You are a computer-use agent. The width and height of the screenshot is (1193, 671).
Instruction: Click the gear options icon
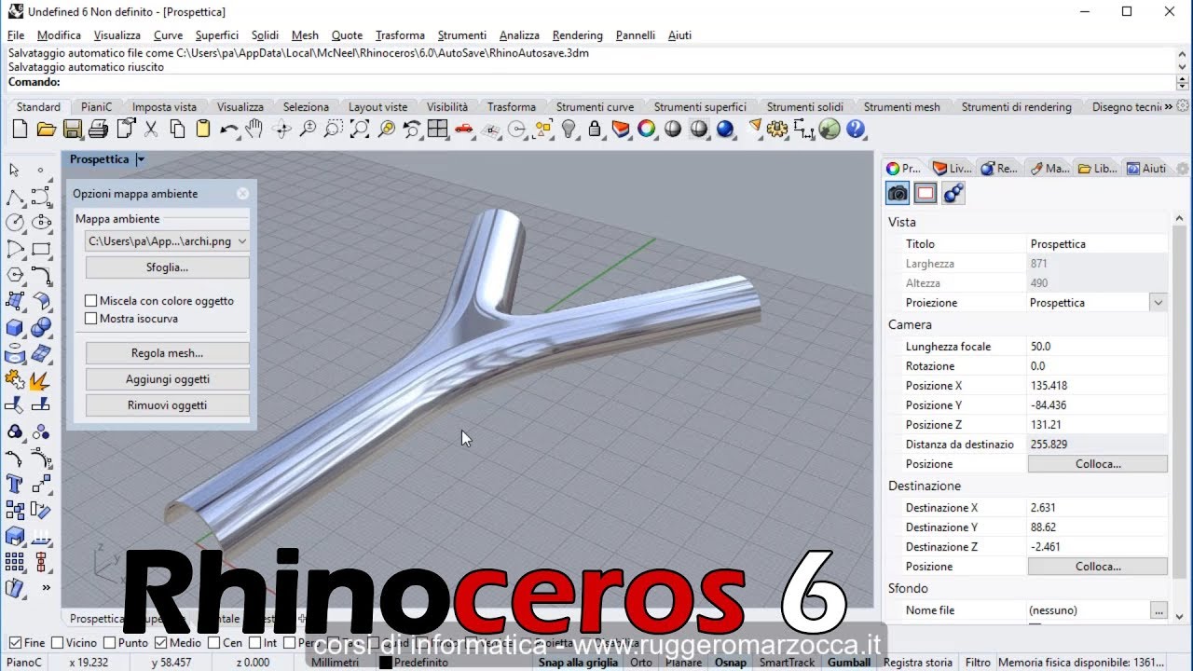point(777,130)
